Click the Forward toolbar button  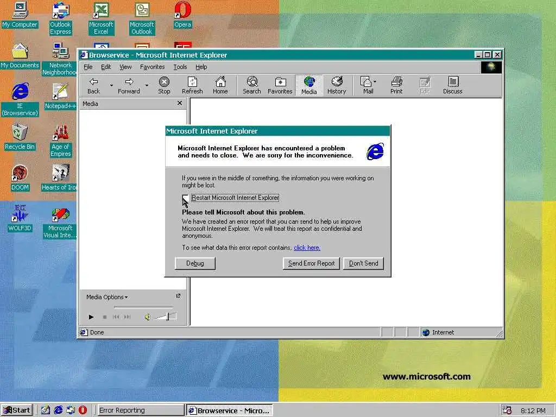(x=129, y=85)
